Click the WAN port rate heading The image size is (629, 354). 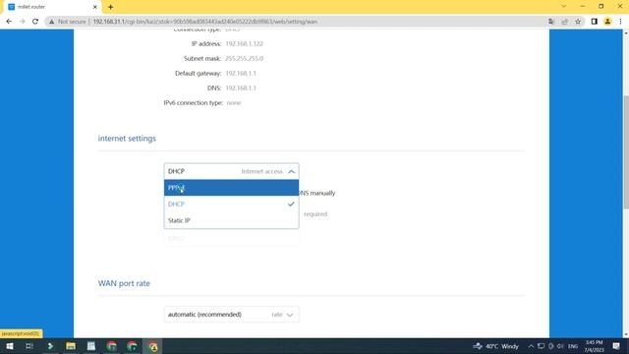click(124, 283)
